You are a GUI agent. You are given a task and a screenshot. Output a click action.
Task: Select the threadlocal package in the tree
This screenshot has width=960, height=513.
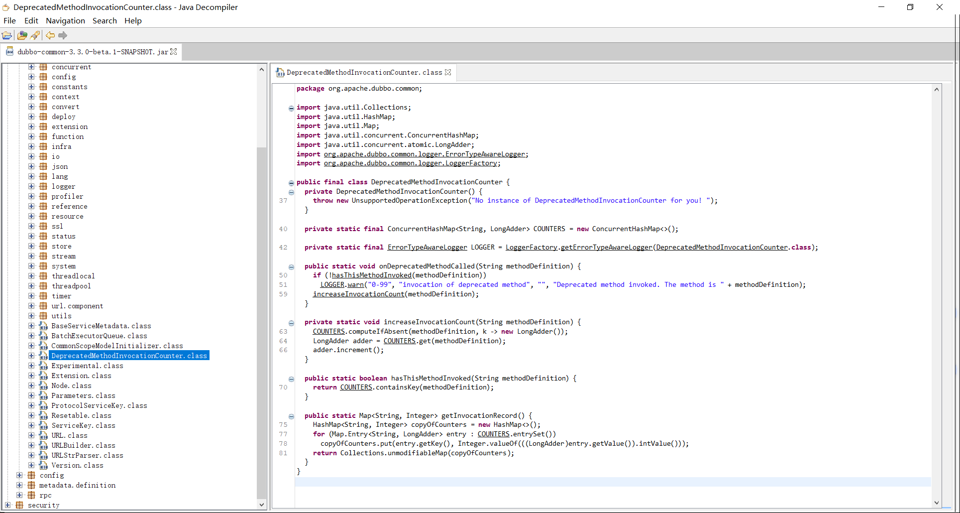73,276
